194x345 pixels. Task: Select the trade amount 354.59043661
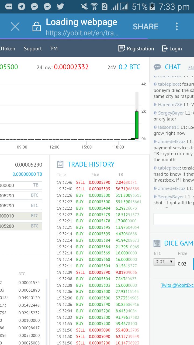pos(129,202)
